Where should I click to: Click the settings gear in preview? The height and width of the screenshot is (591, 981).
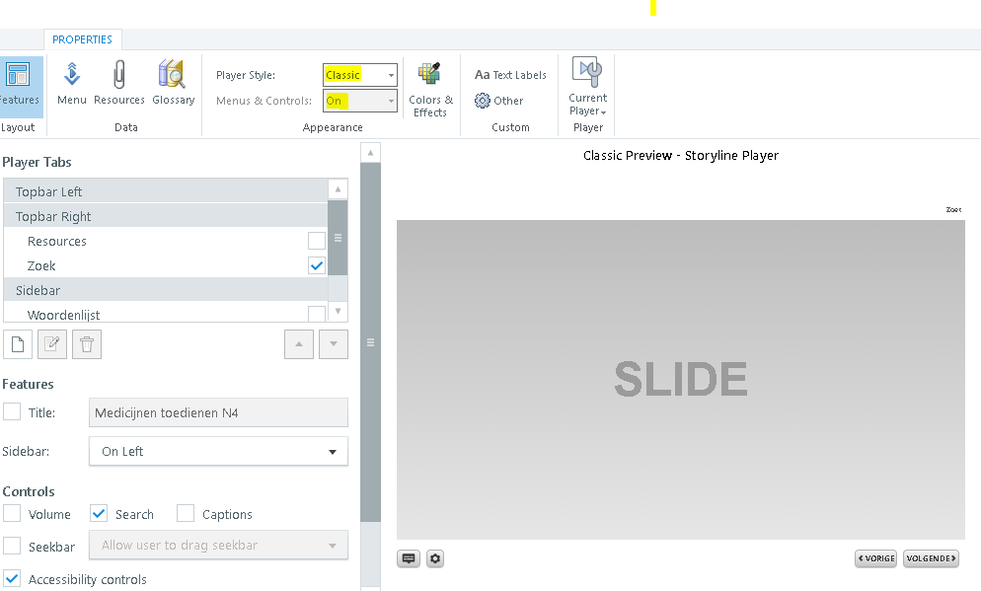[x=435, y=558]
